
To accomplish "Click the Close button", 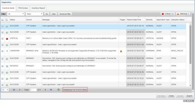I will pyautogui.click(x=171, y=96).
